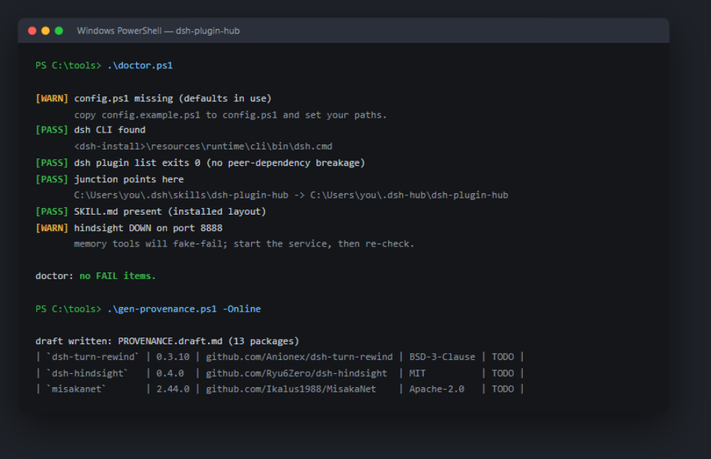711x459 pixels.
Task: Click the TODO cell in dsh-hindsight row
Action: point(503,373)
